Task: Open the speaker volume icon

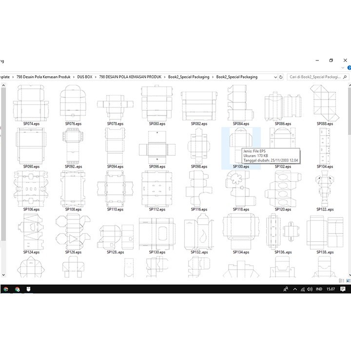Action: pyautogui.click(x=310, y=289)
